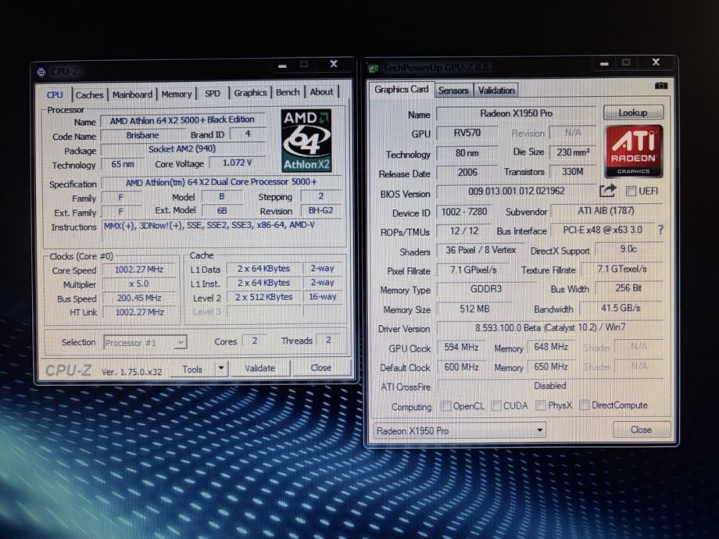Open the Sensors tab in GPU-Z
719x539 pixels.
(x=453, y=91)
